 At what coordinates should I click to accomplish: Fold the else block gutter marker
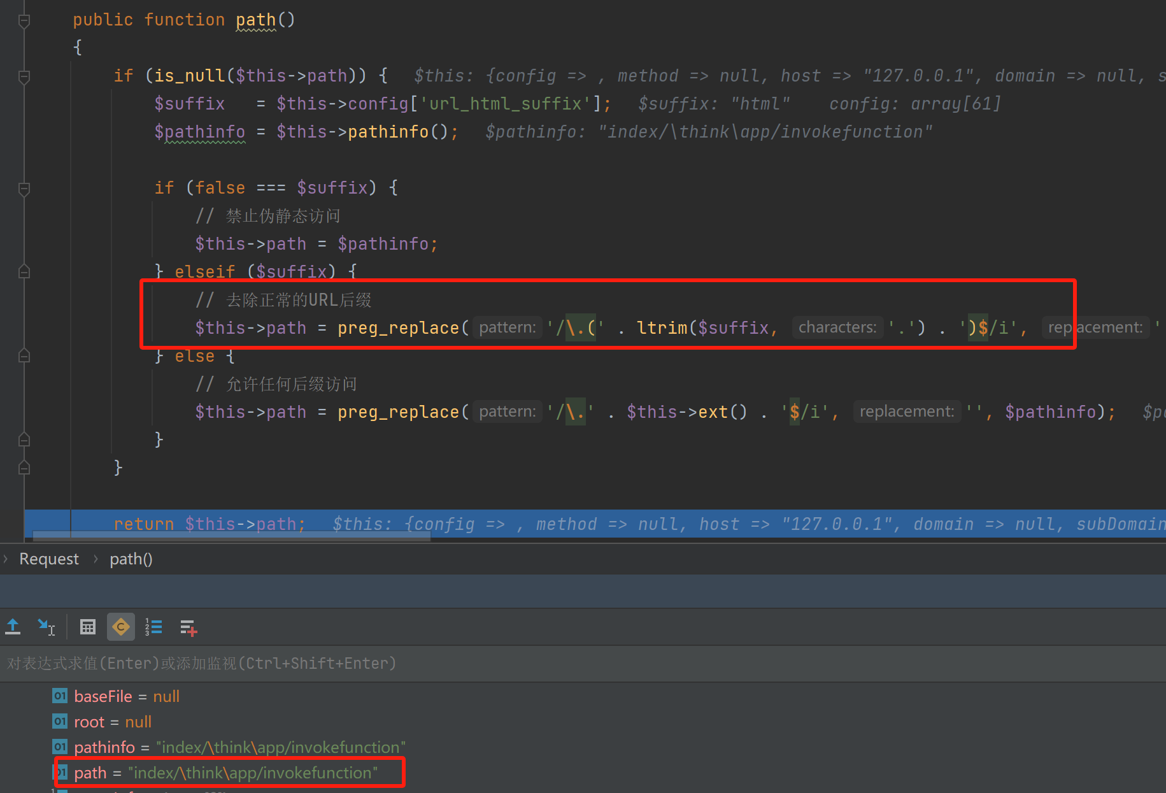click(x=24, y=356)
